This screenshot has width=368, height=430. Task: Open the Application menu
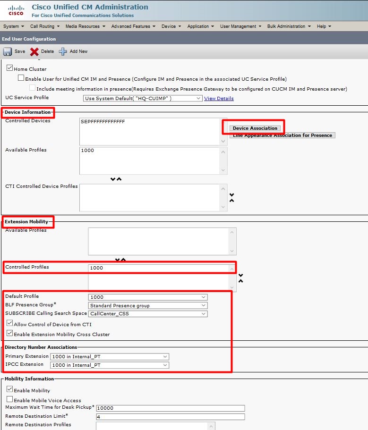[x=201, y=26]
